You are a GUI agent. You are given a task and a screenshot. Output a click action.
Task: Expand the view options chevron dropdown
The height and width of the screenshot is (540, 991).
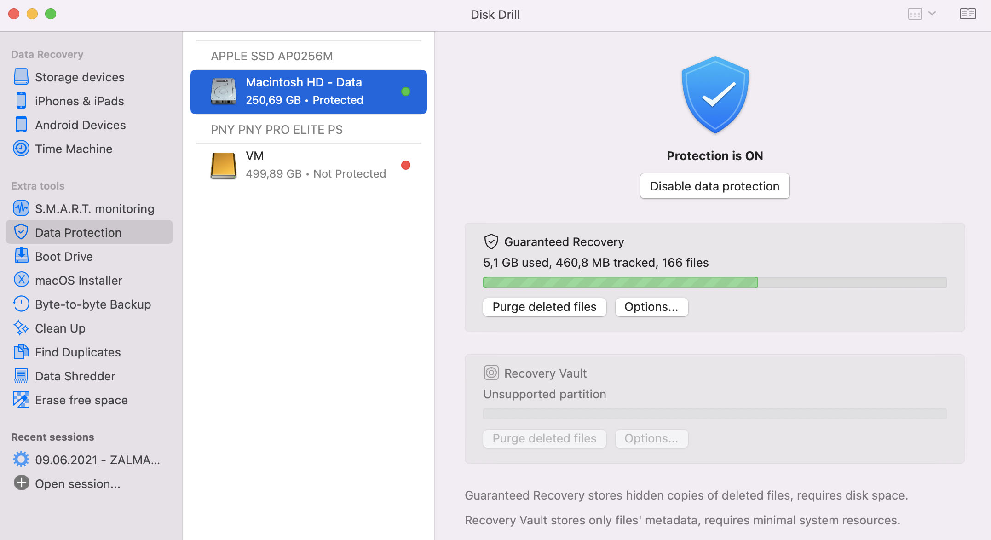932,14
